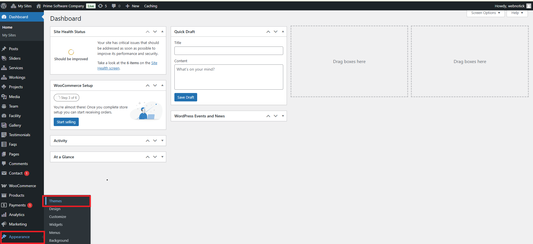Expand the Help dropdown tab
Screen dimensions: 533x244
517,13
